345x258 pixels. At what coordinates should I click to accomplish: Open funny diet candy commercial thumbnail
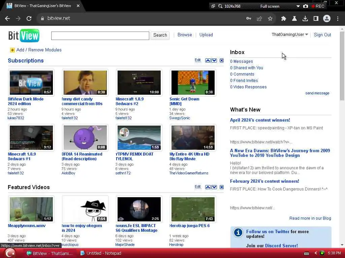[85, 83]
